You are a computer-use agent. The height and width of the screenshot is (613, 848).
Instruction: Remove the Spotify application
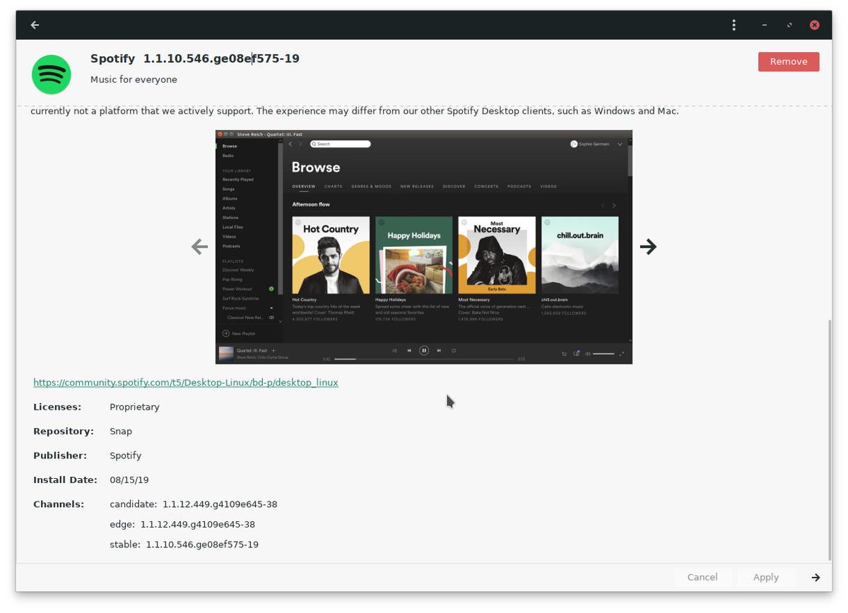coord(789,61)
